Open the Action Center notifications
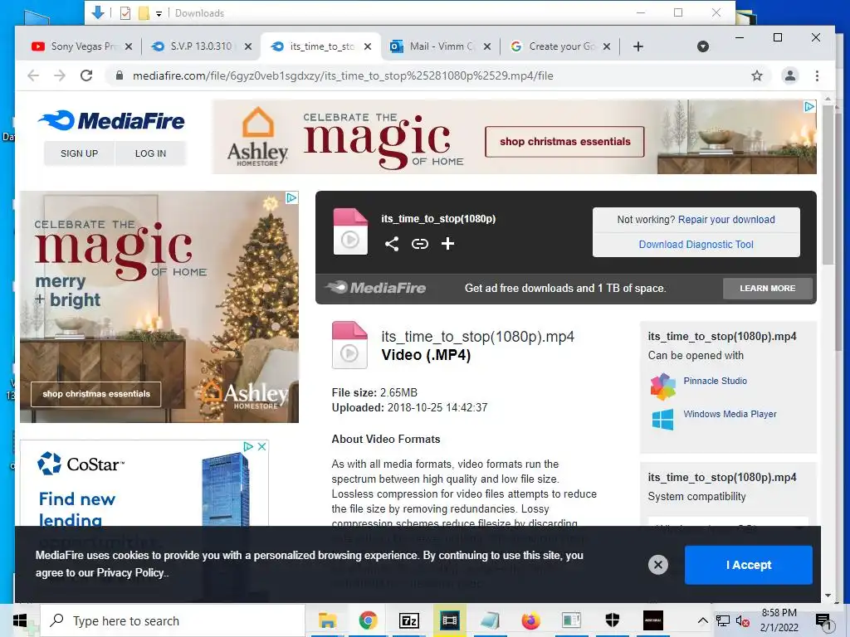The image size is (850, 637). click(823, 621)
